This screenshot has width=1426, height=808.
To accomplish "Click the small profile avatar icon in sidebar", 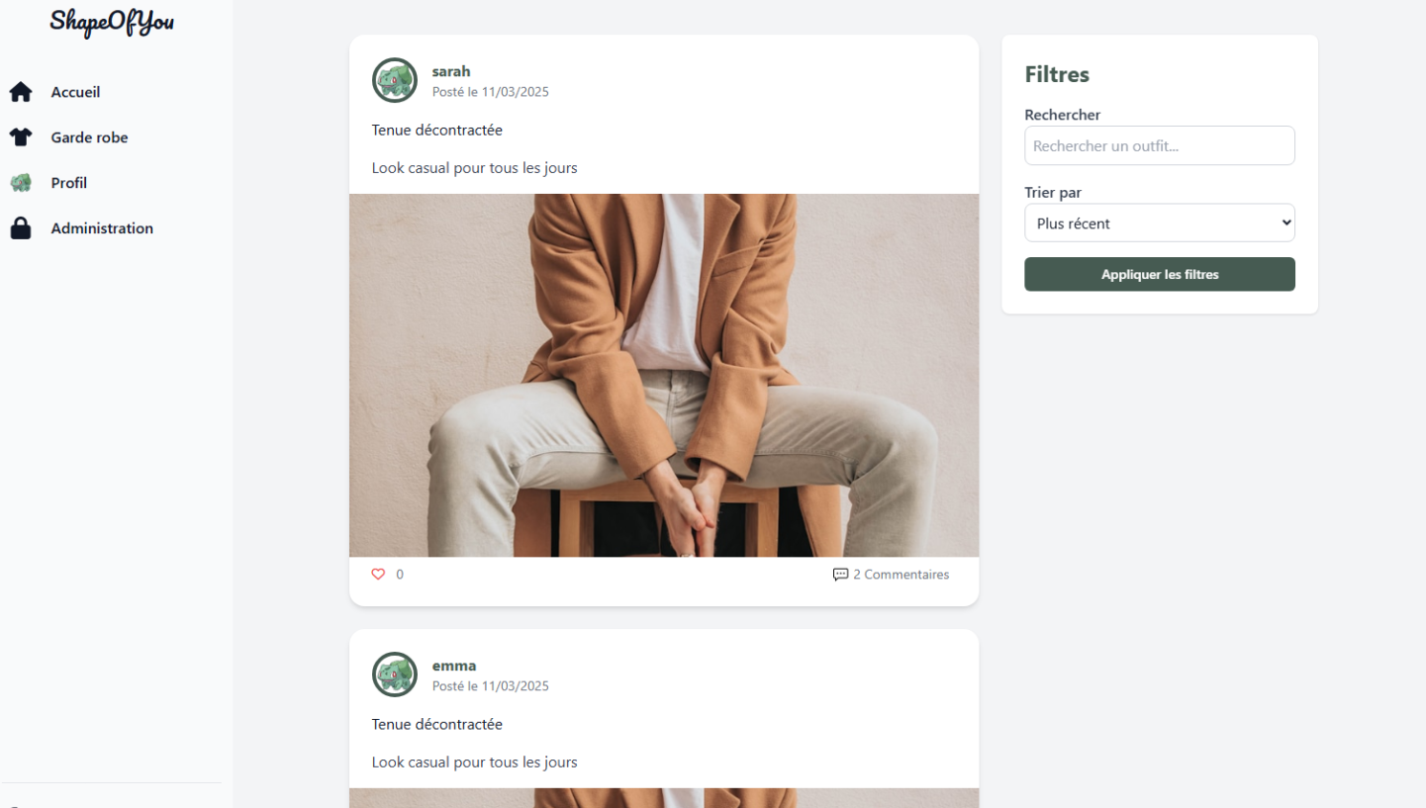I will pyautogui.click(x=21, y=183).
